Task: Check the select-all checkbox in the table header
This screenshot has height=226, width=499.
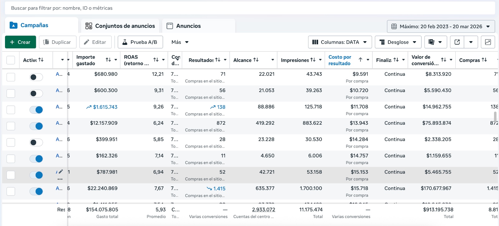Action: 11,60
